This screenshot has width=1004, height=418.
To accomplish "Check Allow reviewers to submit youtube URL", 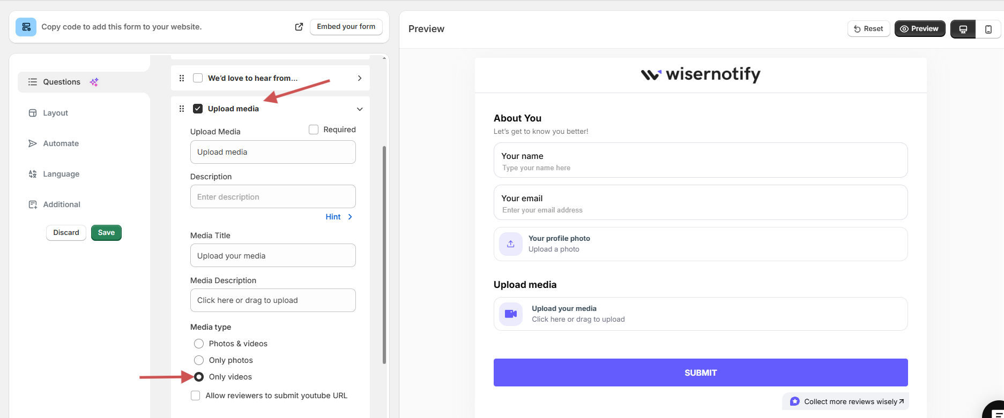I will [x=196, y=396].
